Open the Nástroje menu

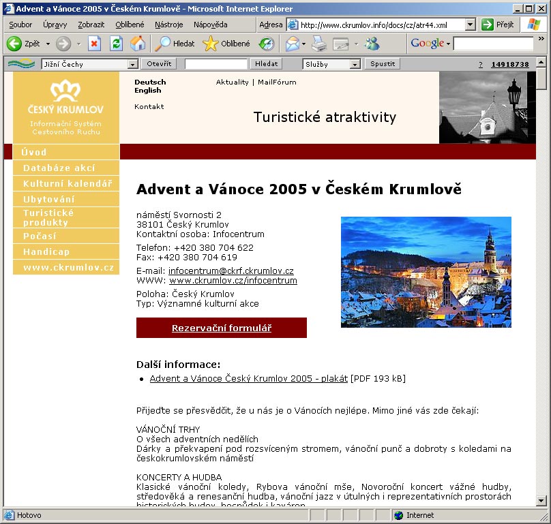[x=169, y=25]
